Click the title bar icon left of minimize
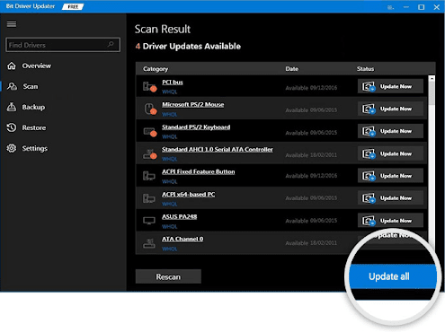Viewport: 445px width, 332px height. point(390,7)
